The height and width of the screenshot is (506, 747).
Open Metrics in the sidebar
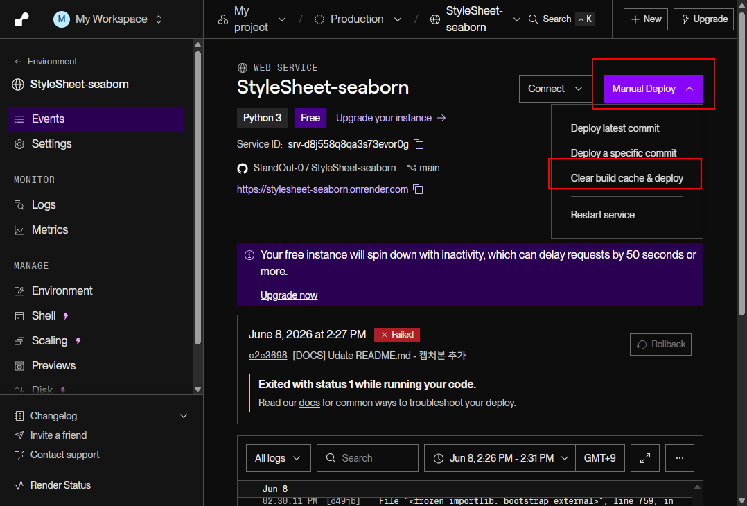click(x=50, y=229)
